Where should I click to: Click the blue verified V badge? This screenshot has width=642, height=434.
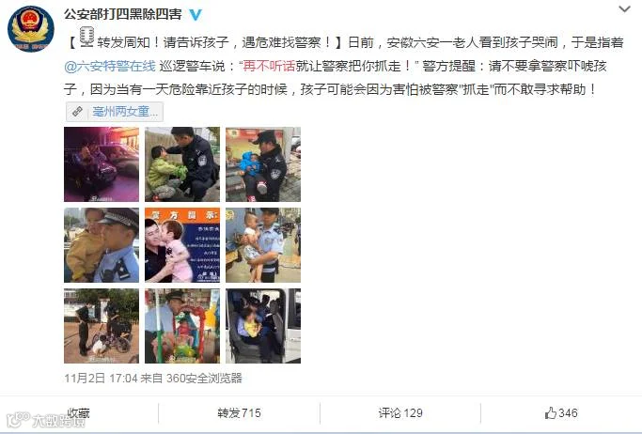click(x=196, y=14)
